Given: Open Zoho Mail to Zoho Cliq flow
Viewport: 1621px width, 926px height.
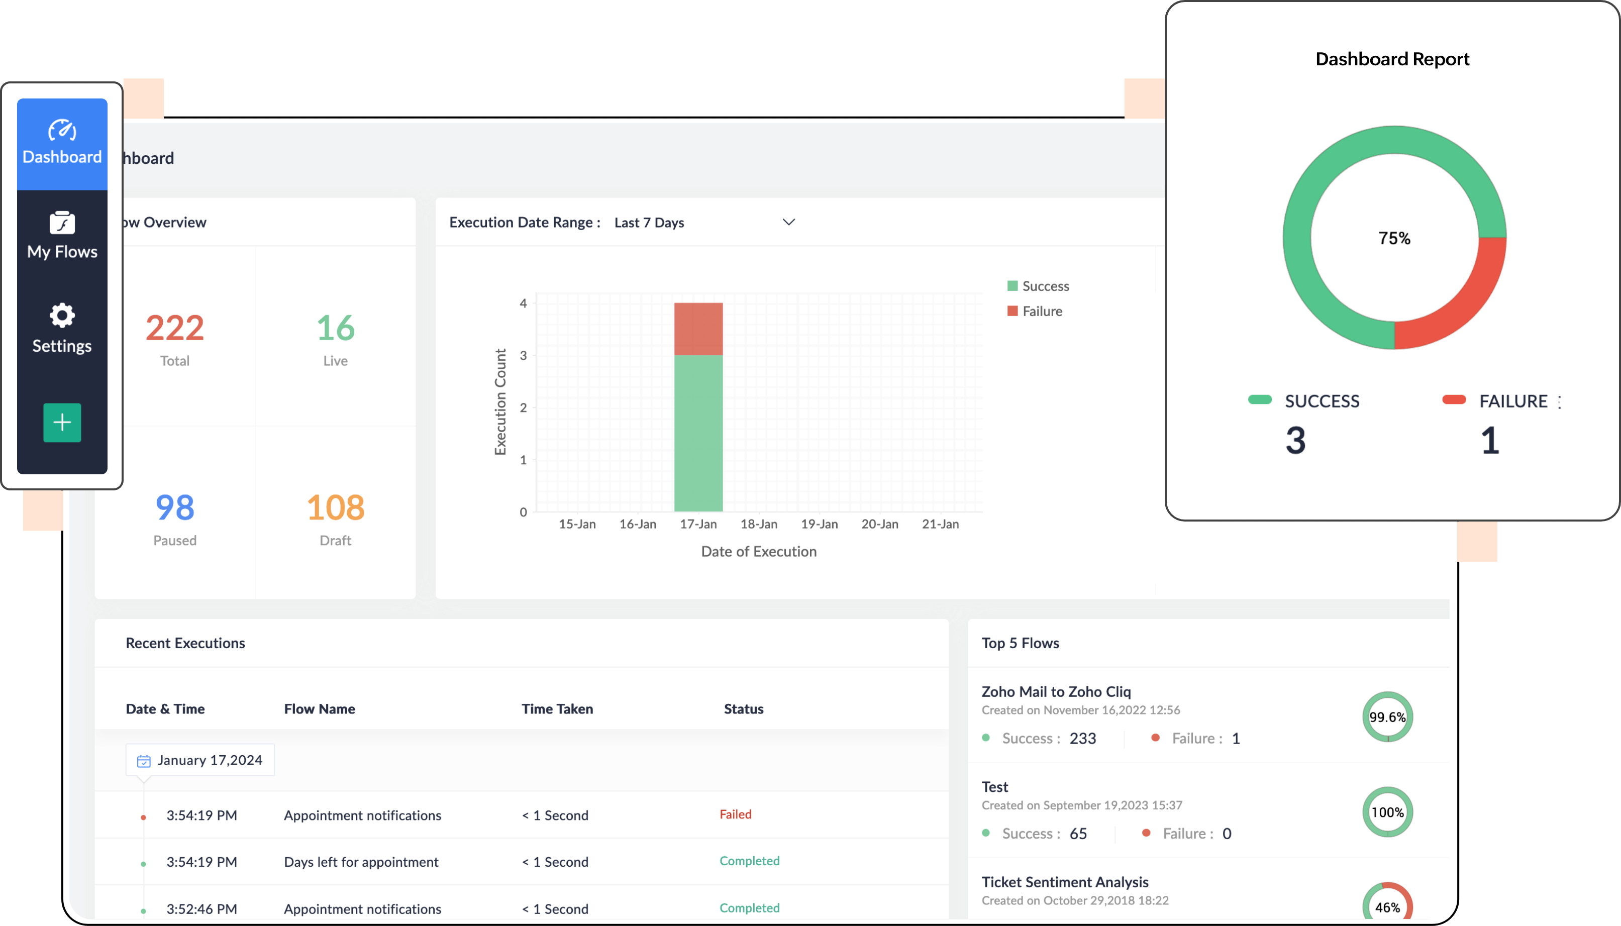Looking at the screenshot, I should (1056, 691).
